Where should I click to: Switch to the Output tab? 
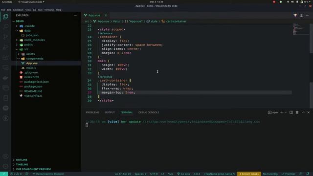[110, 112]
